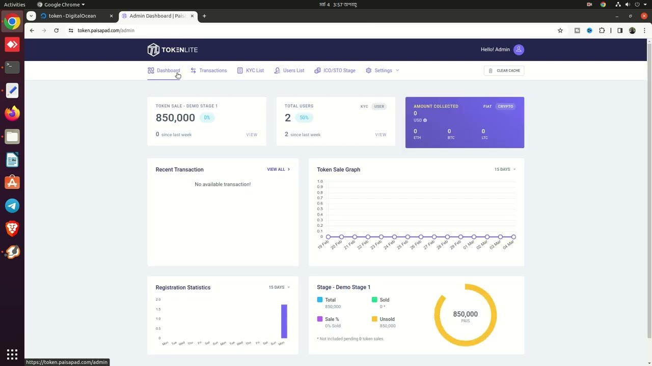The width and height of the screenshot is (652, 366).
Task: Open the tab search dropdown arrow
Action: (31, 16)
